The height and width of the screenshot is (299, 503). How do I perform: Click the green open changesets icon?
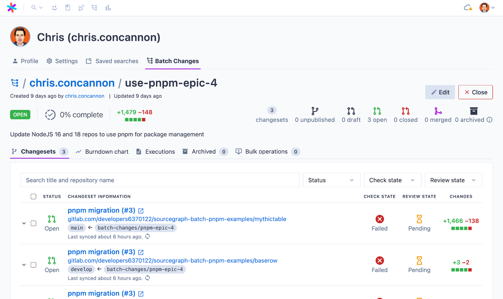[377, 111]
